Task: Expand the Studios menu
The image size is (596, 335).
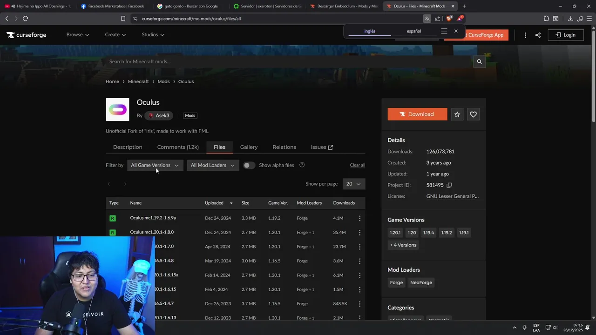Action: pos(153,35)
